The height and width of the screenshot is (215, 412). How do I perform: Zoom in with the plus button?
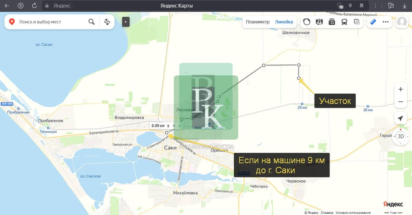[400, 89]
